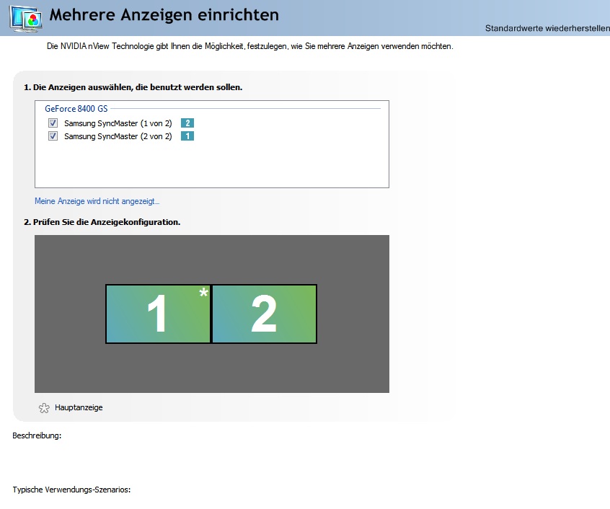This screenshot has height=509, width=610.
Task: Click heading '1. Die Anzeigen auswählen...'
Action: click(133, 87)
